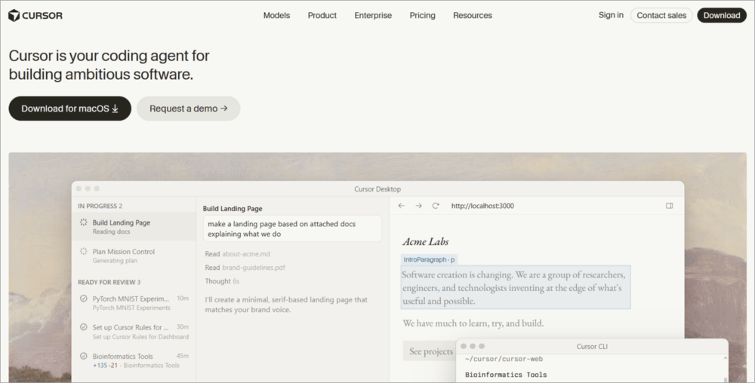Viewport: 755px width, 383px height.
Task: Go to the Pricing page
Action: coord(422,15)
